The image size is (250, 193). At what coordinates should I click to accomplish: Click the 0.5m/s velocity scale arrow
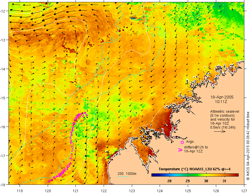pyautogui.click(x=220, y=131)
